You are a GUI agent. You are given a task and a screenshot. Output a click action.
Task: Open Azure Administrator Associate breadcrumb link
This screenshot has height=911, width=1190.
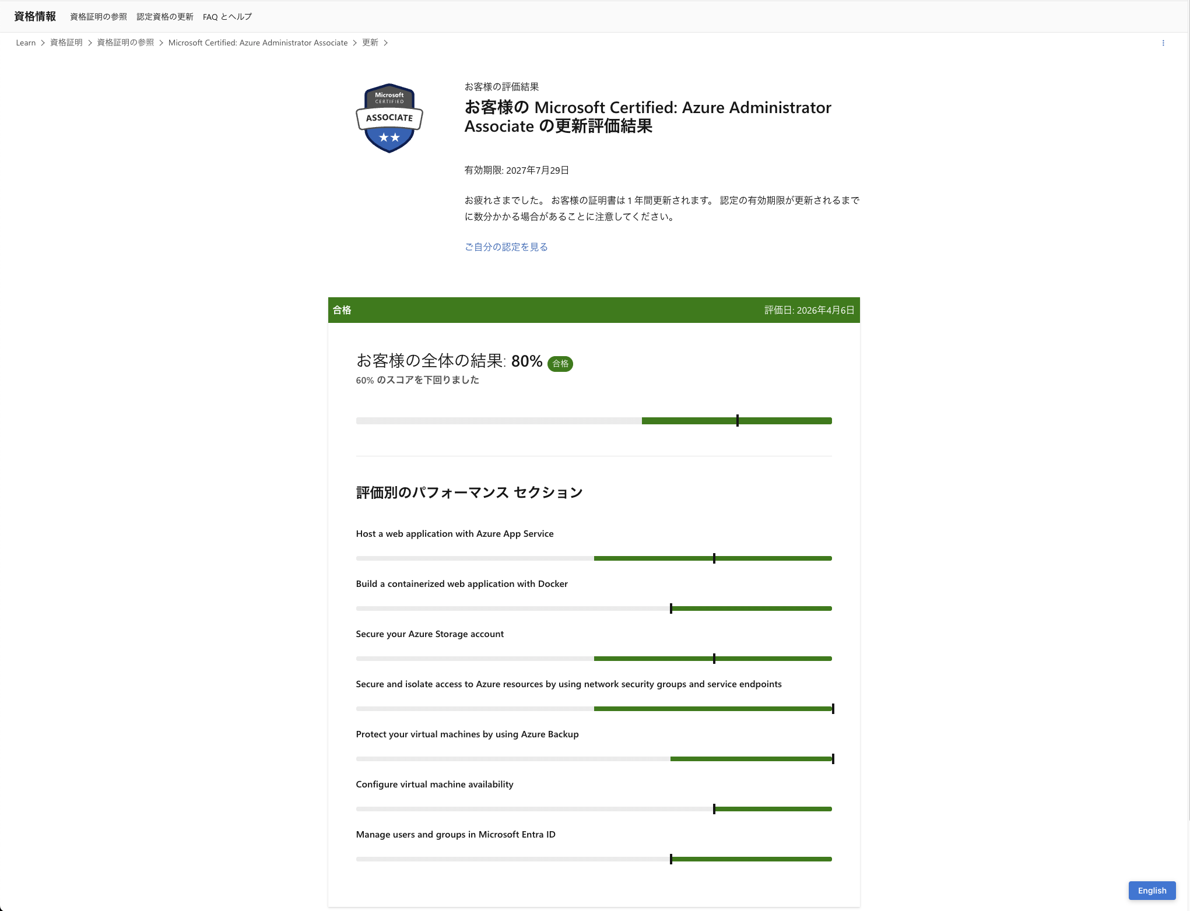coord(258,43)
